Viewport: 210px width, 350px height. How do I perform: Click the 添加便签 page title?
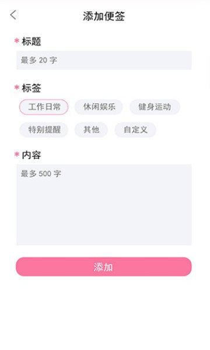[104, 16]
